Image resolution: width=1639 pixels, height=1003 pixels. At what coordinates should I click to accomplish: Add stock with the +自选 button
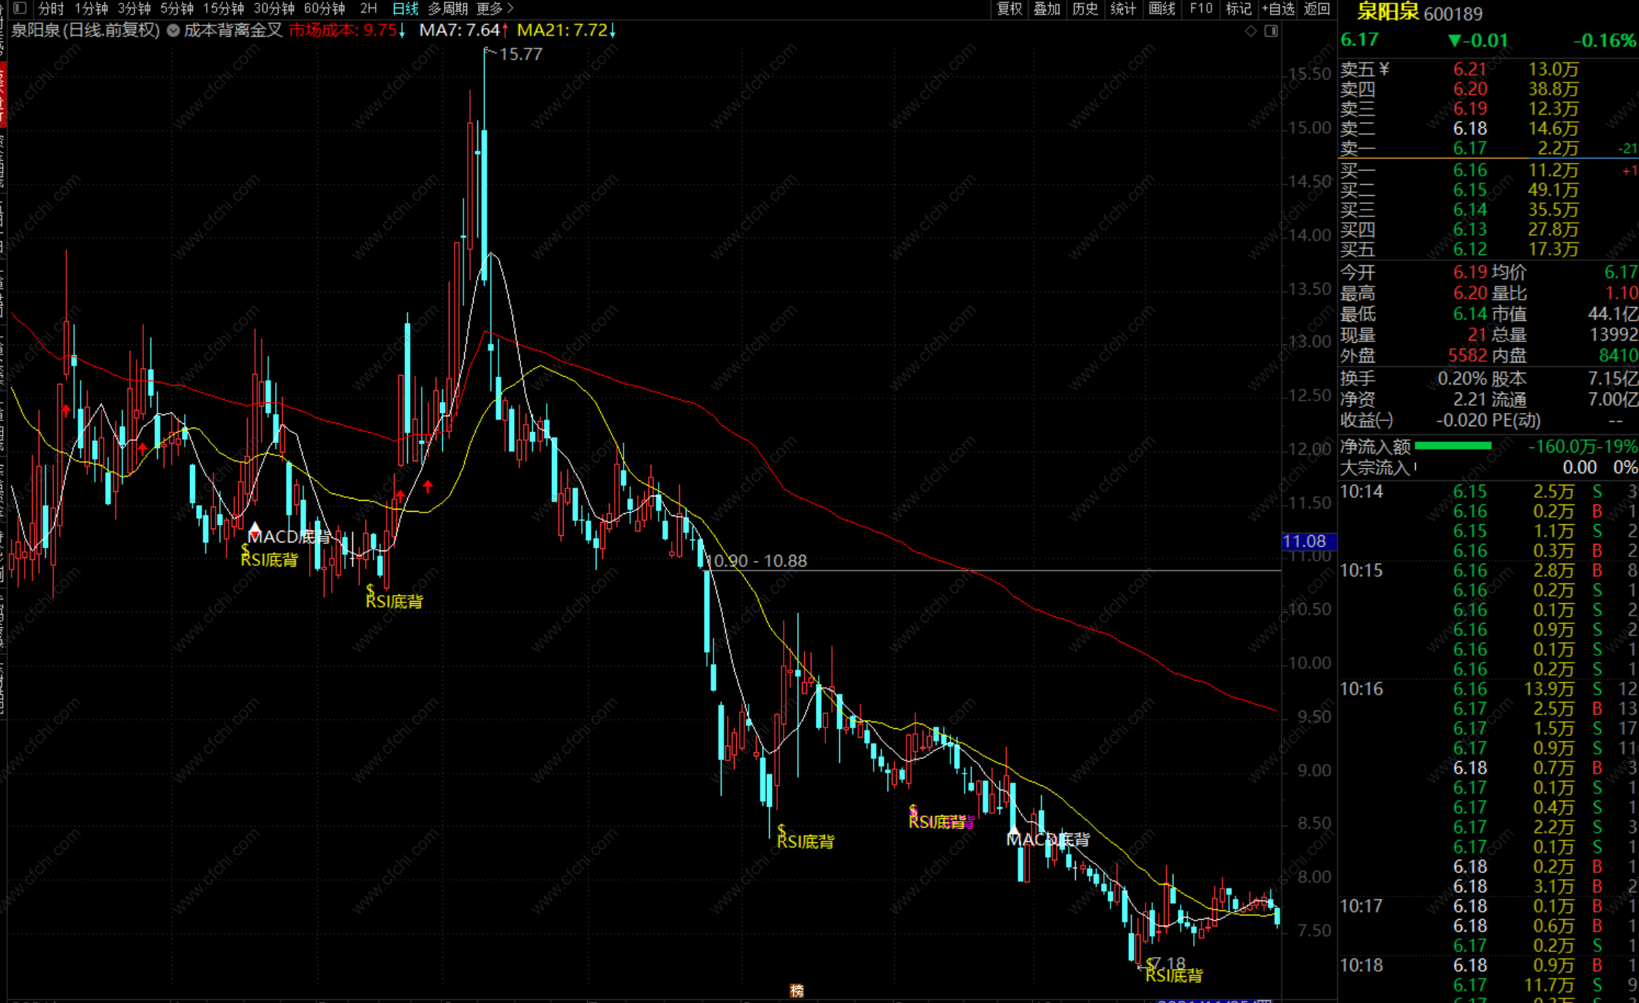click(1278, 9)
